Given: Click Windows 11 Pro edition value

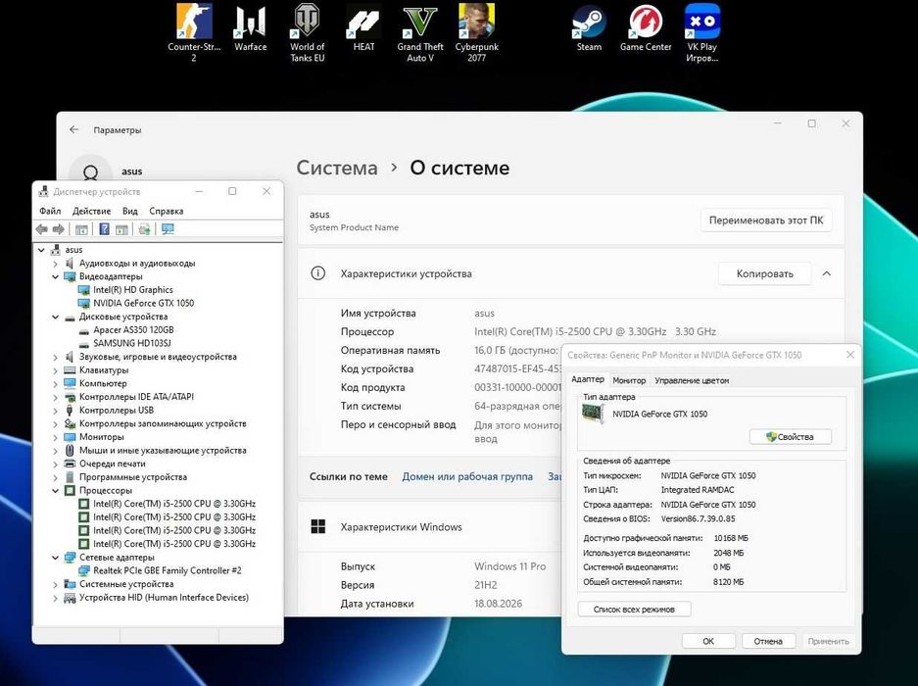Looking at the screenshot, I should click(509, 566).
